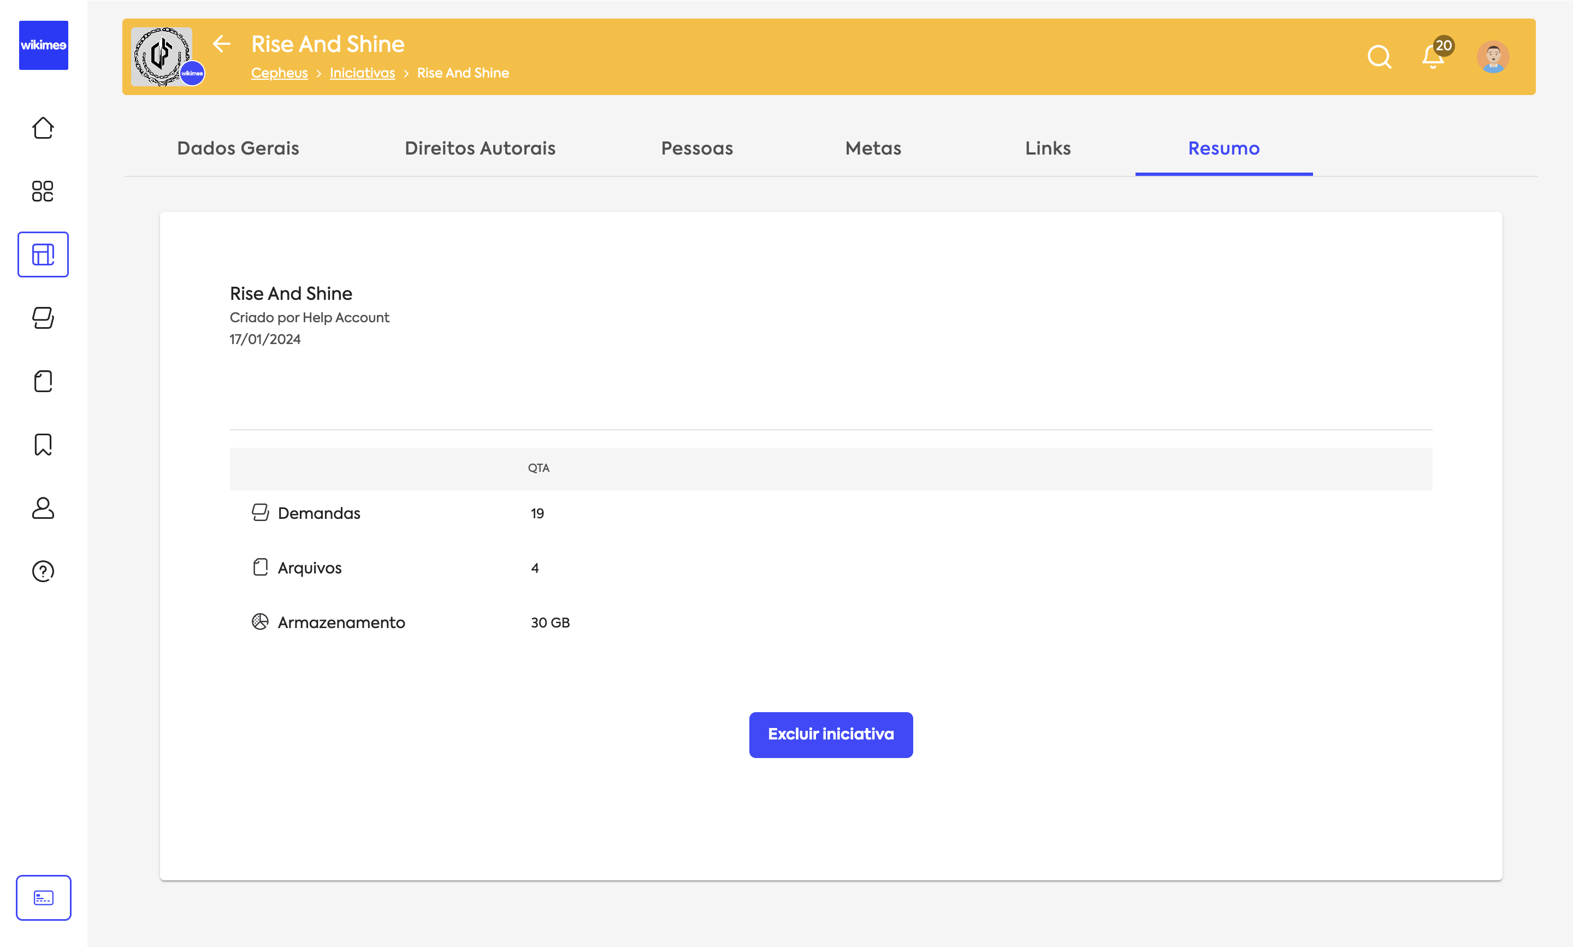Open the help question mark icon
Image resolution: width=1573 pixels, height=947 pixels.
43,571
